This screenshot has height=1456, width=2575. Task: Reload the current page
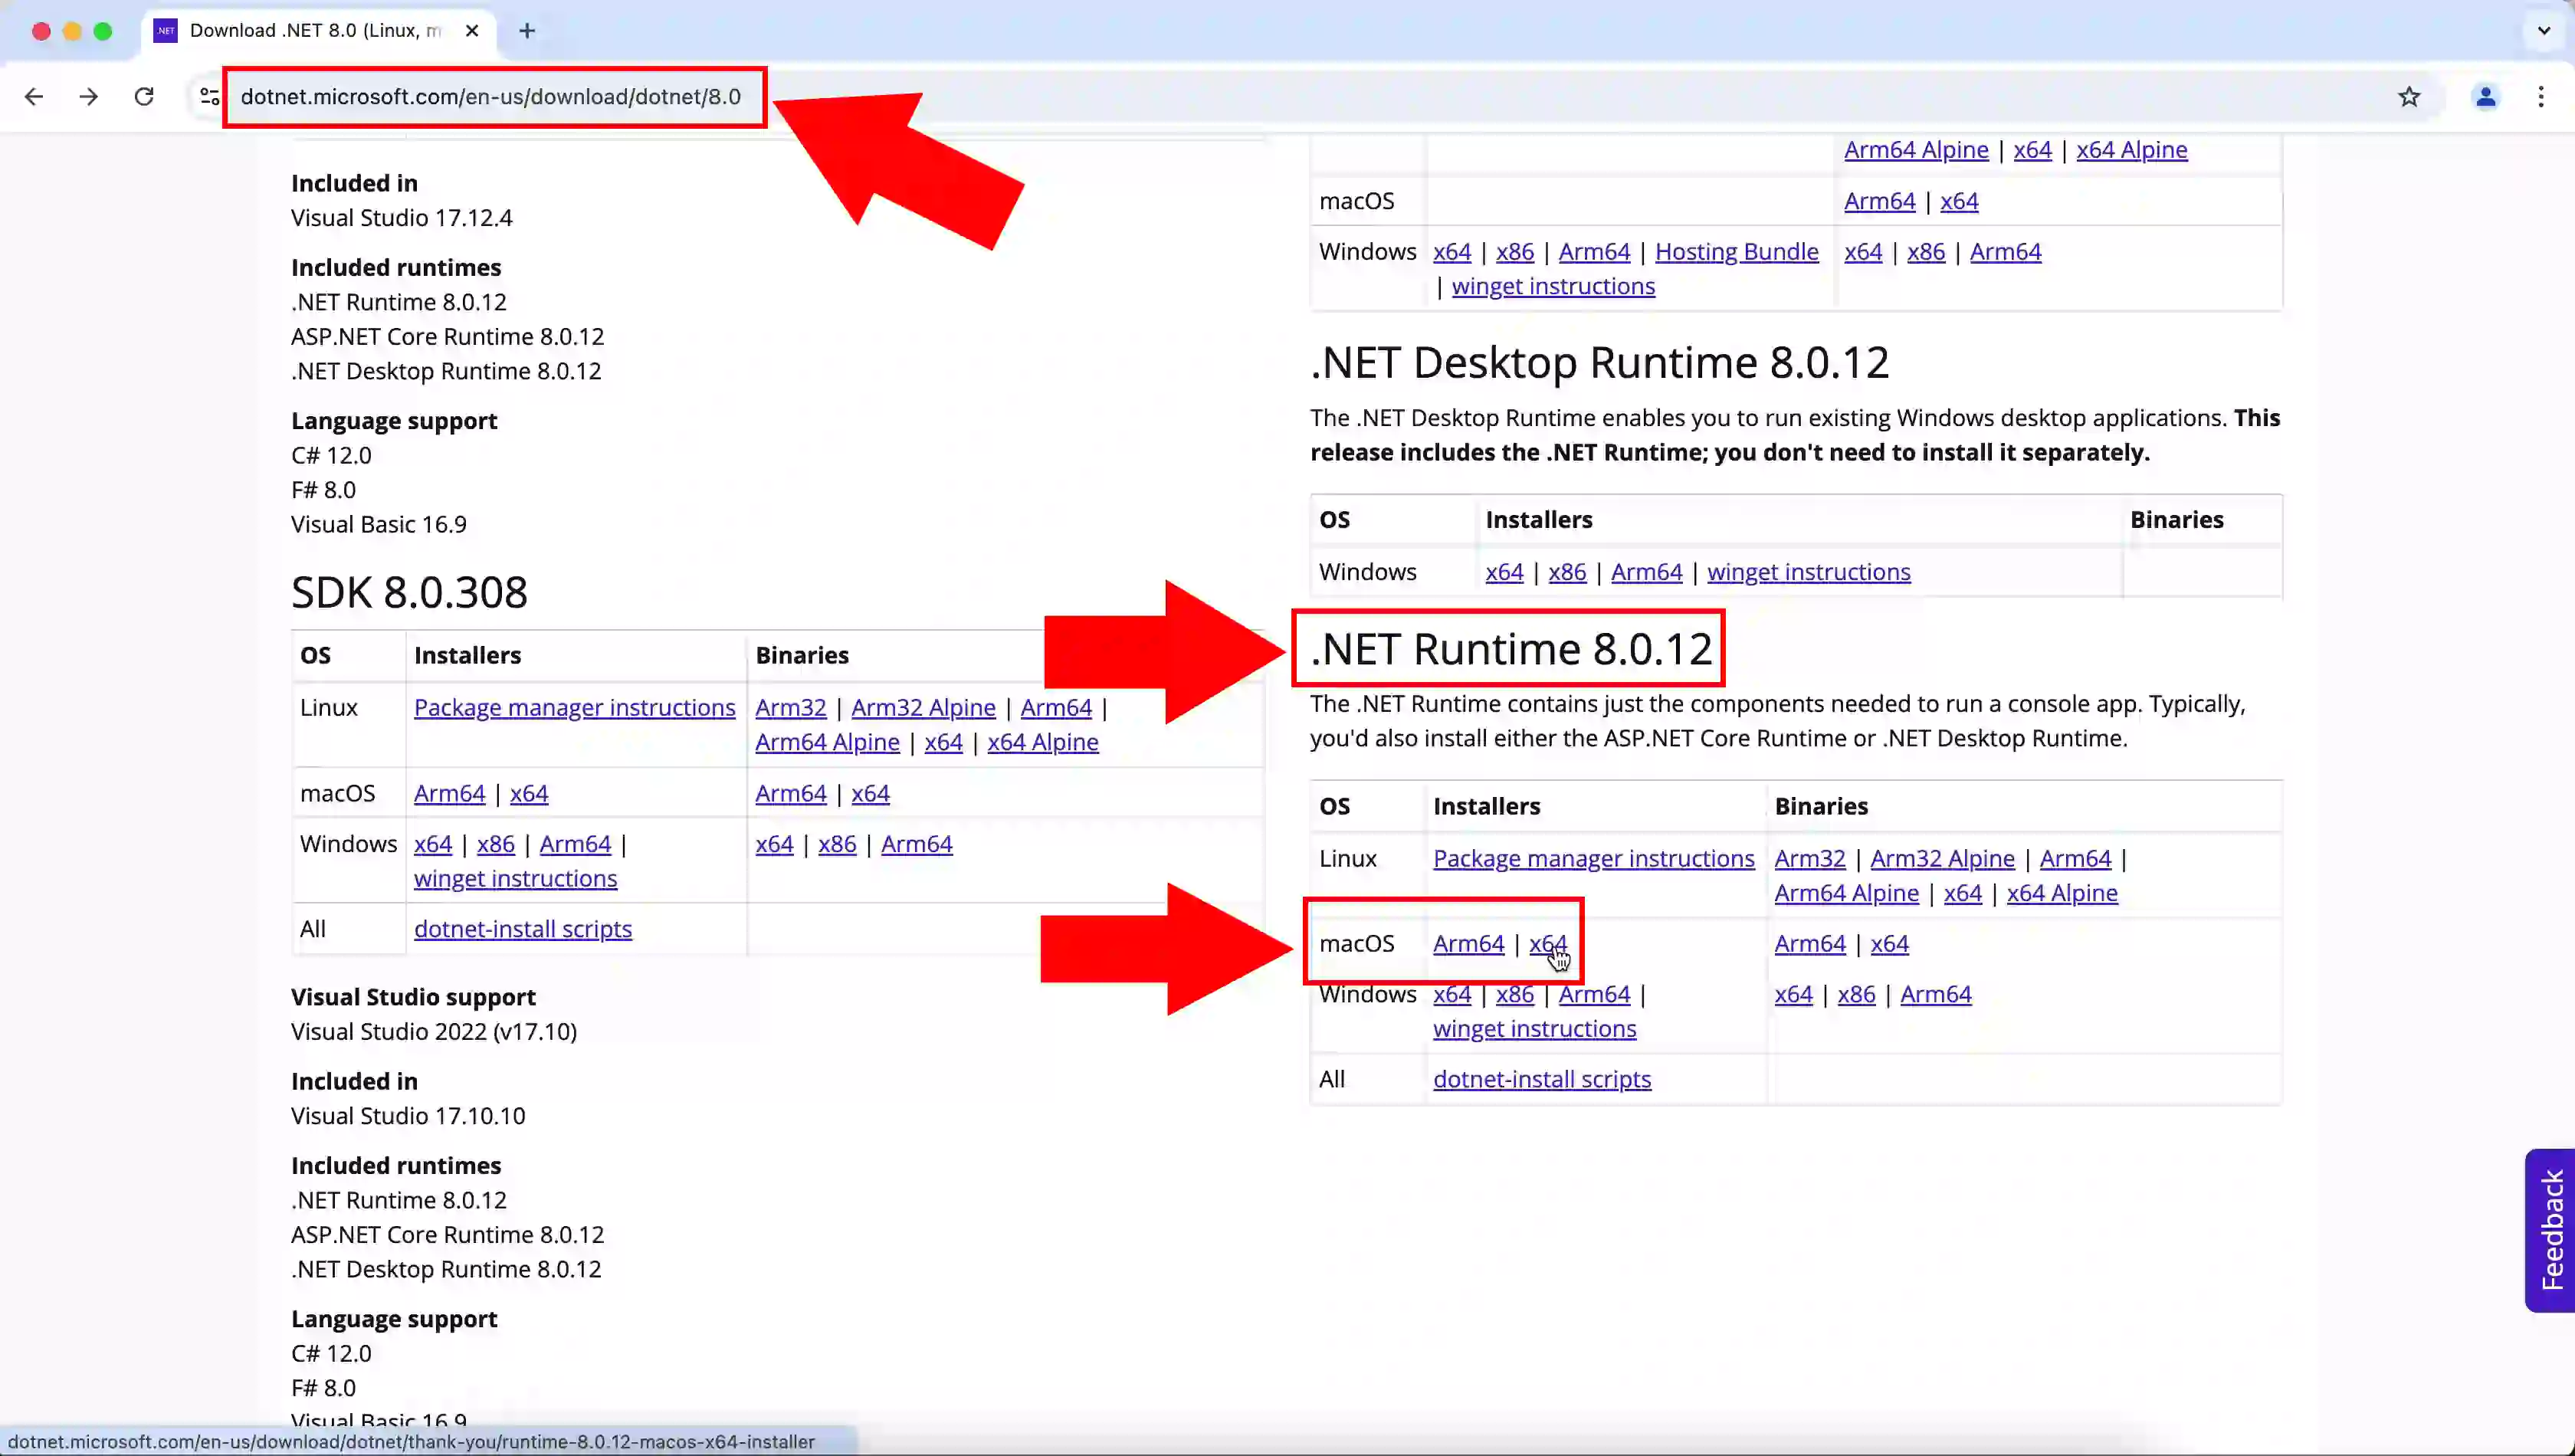click(x=144, y=97)
